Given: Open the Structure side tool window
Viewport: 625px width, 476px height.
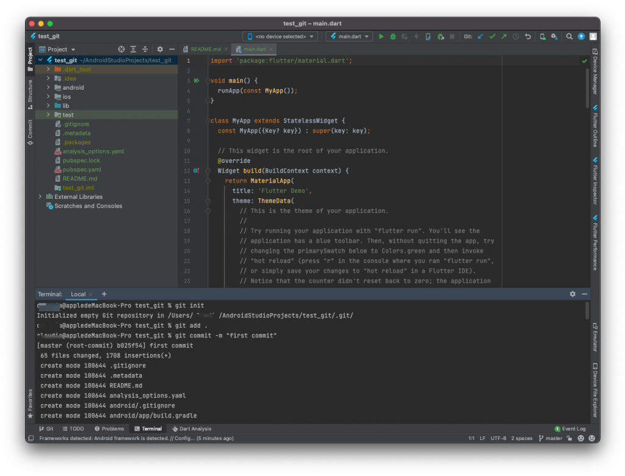Looking at the screenshot, I should pos(31,95).
